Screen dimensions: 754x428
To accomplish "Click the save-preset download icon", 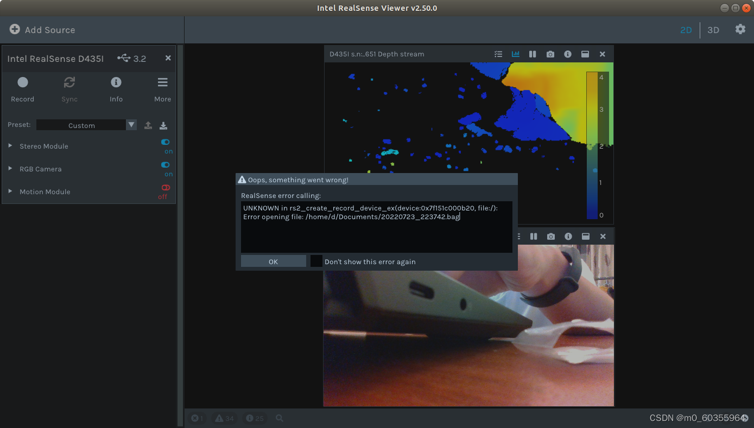I will pyautogui.click(x=163, y=125).
